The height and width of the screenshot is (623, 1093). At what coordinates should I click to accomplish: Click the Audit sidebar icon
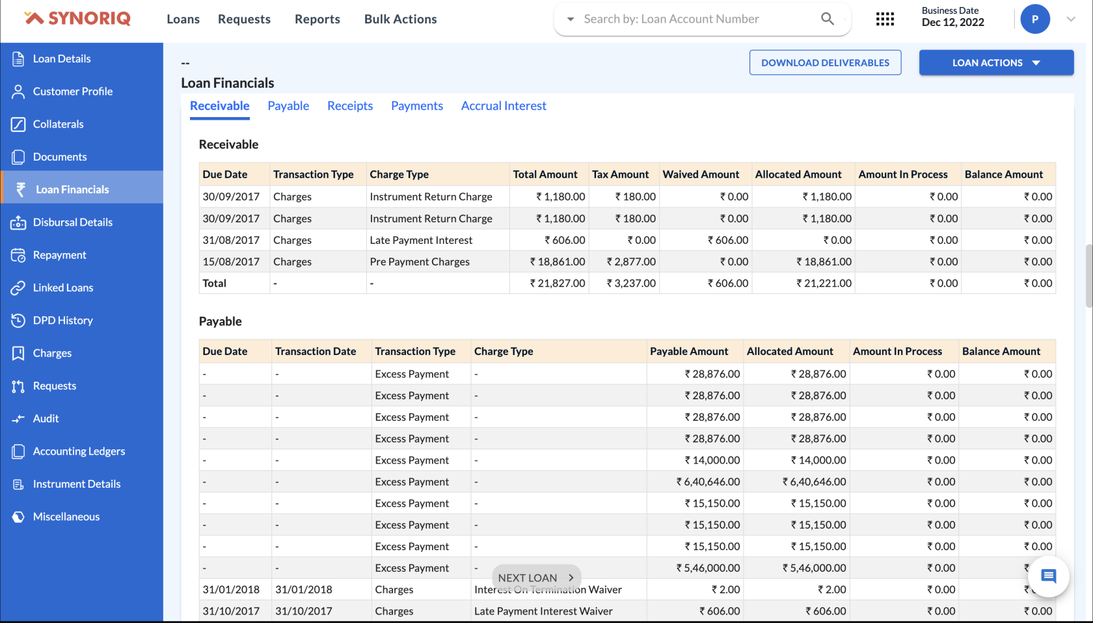click(18, 419)
